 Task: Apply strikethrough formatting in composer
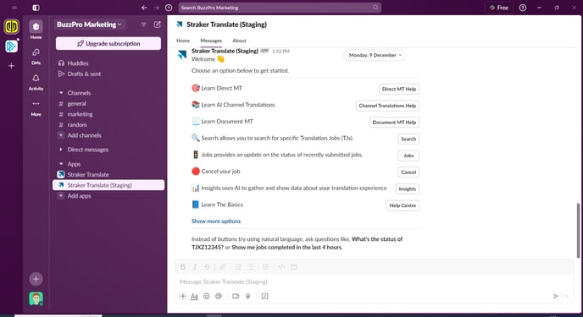207,266
